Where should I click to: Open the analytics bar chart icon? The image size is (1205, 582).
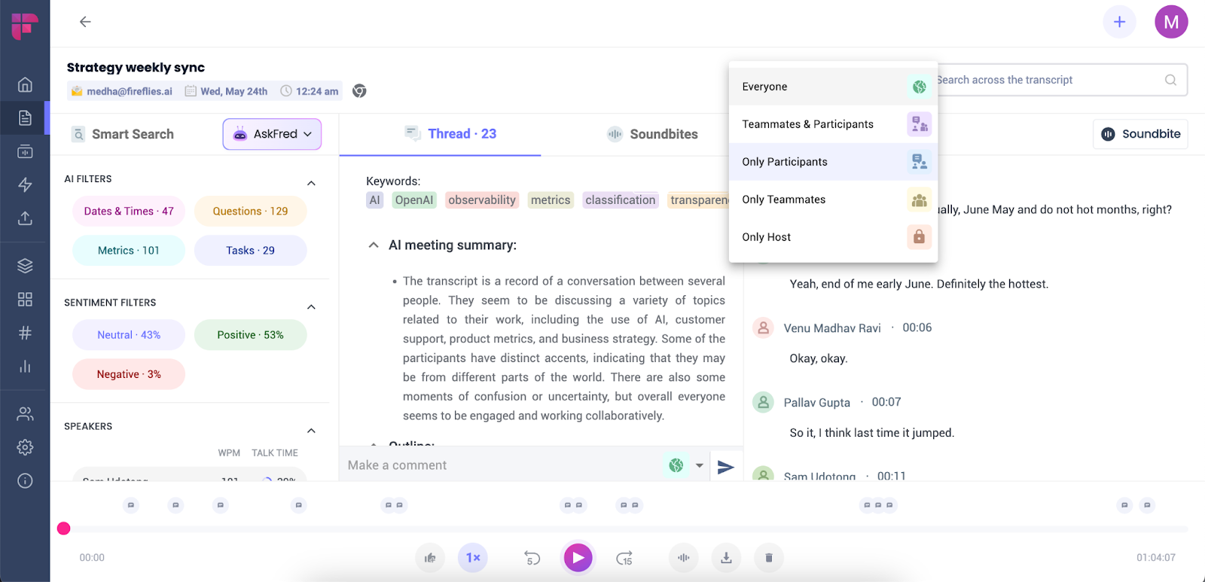pos(25,367)
